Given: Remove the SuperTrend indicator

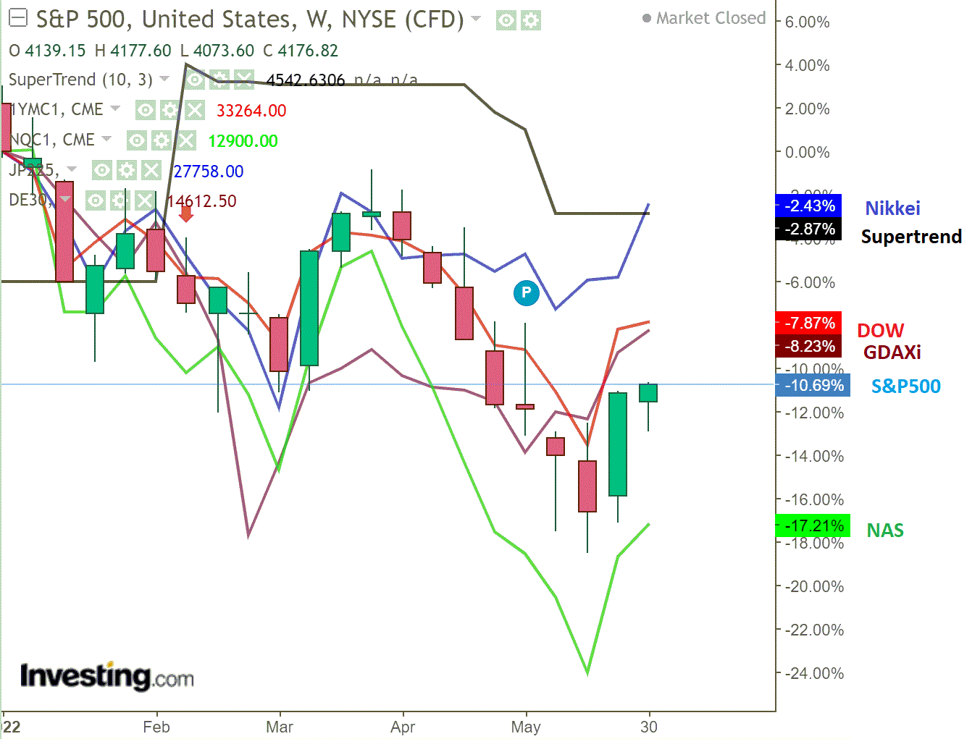Looking at the screenshot, I should point(244,80).
